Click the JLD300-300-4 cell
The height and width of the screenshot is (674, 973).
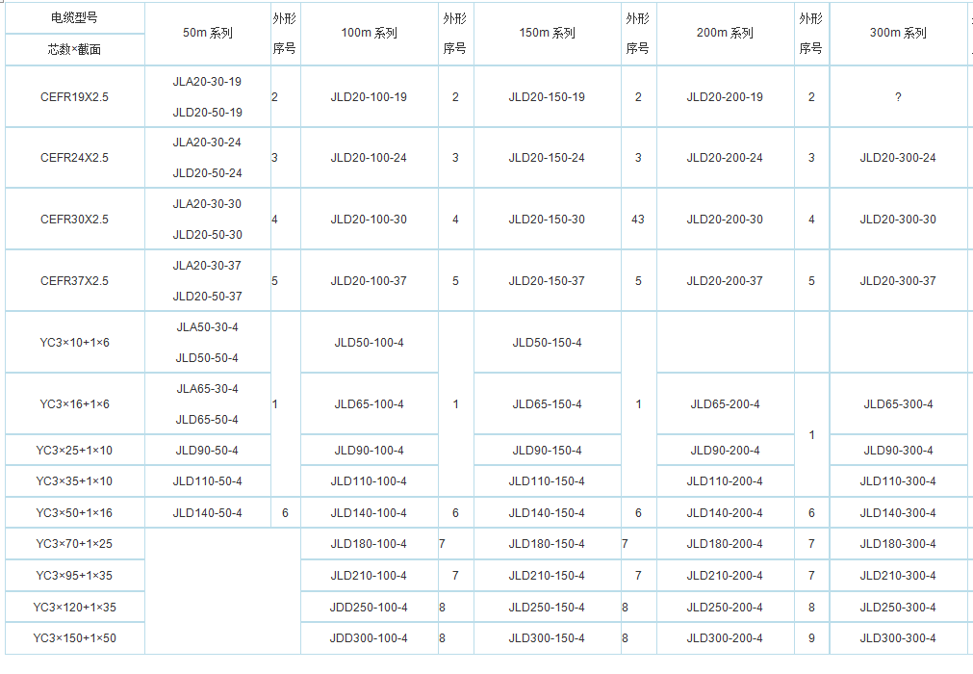click(898, 638)
